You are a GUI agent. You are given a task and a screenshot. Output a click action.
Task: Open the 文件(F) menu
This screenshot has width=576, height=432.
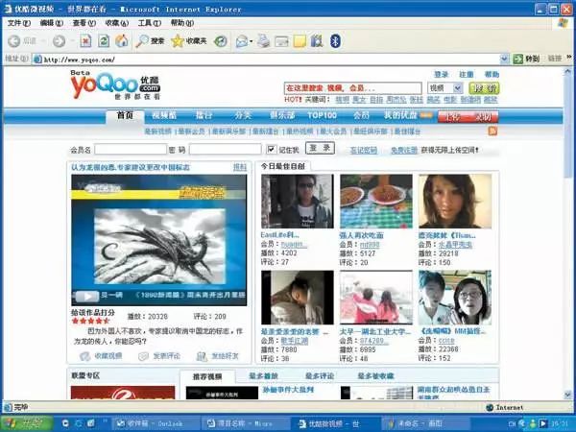tap(19, 23)
